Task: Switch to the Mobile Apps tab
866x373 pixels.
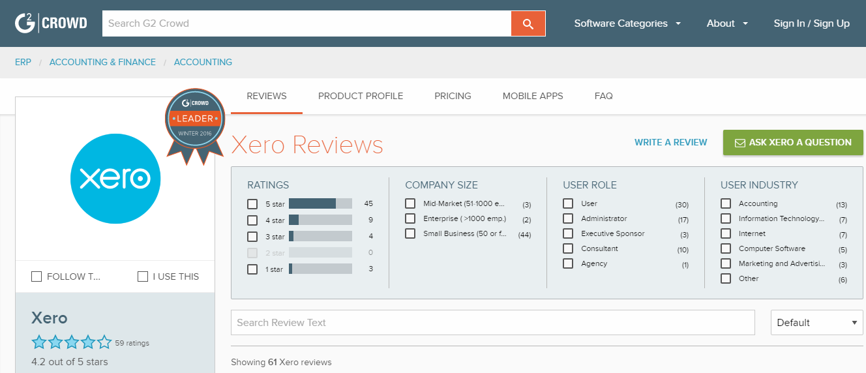Action: (x=533, y=96)
